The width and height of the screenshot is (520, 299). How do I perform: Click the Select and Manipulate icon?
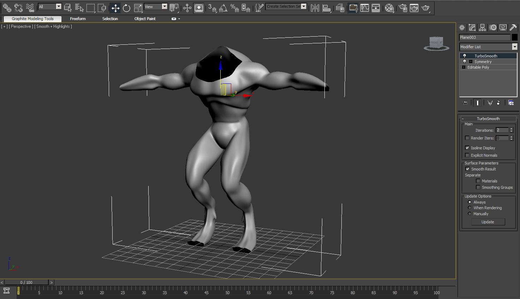(x=187, y=7)
